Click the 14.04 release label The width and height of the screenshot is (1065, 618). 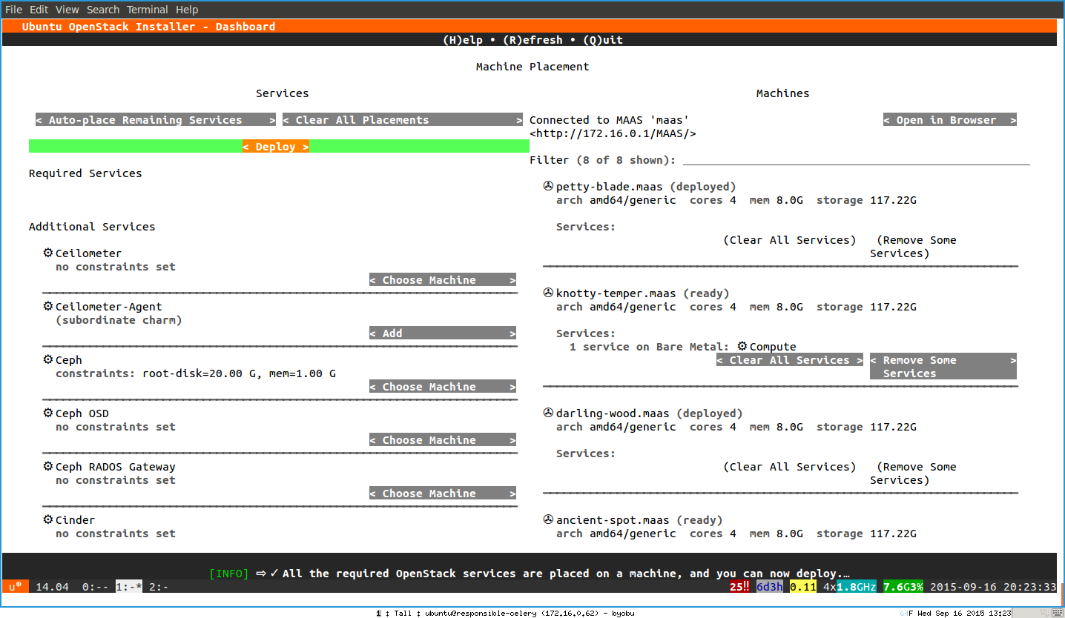point(52,587)
